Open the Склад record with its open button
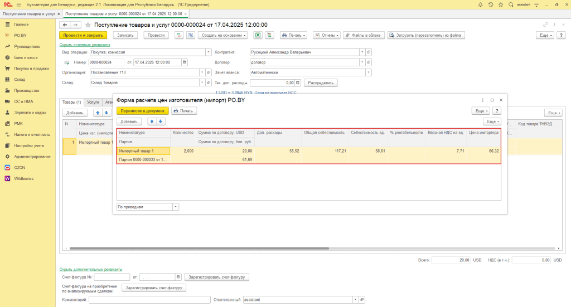 209,82
